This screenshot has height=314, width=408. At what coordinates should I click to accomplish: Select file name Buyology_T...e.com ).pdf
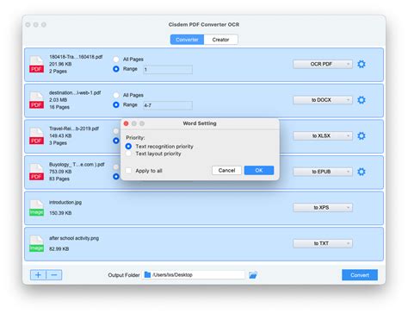pos(77,164)
